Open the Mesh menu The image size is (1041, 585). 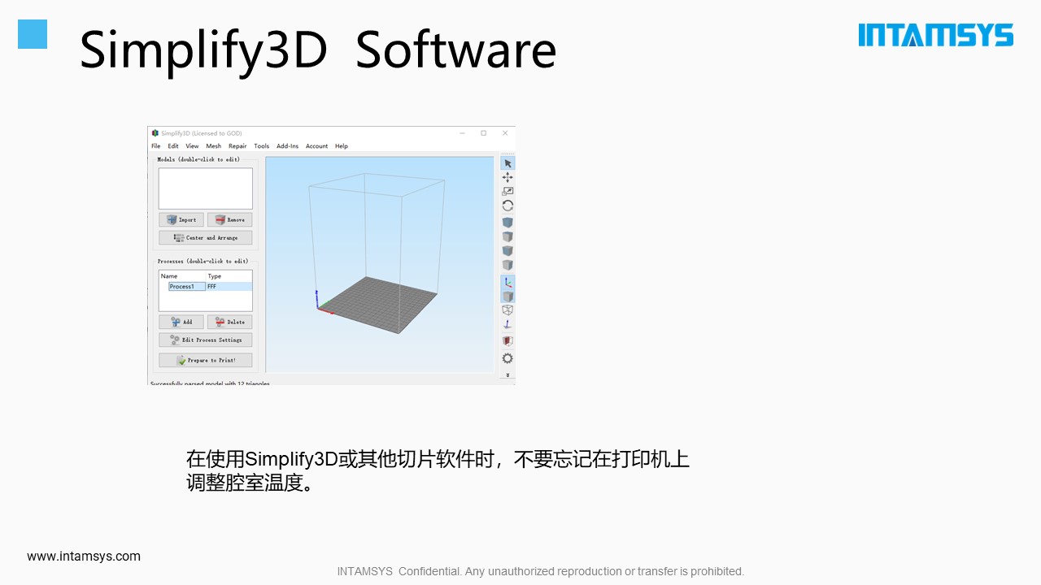coord(213,146)
